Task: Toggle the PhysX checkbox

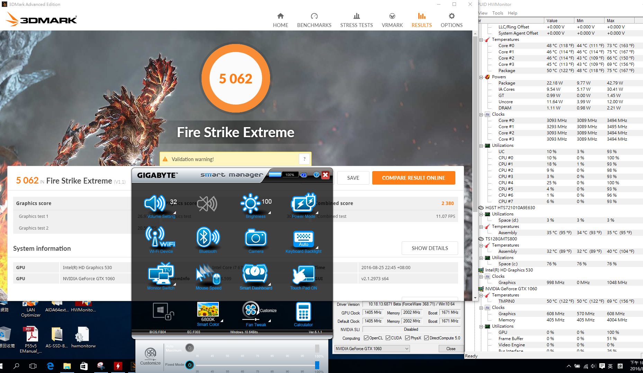Action: [x=407, y=338]
